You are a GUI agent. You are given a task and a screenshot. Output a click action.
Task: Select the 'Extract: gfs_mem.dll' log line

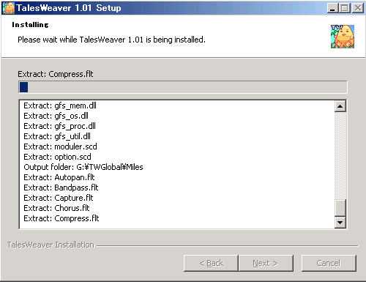point(60,105)
